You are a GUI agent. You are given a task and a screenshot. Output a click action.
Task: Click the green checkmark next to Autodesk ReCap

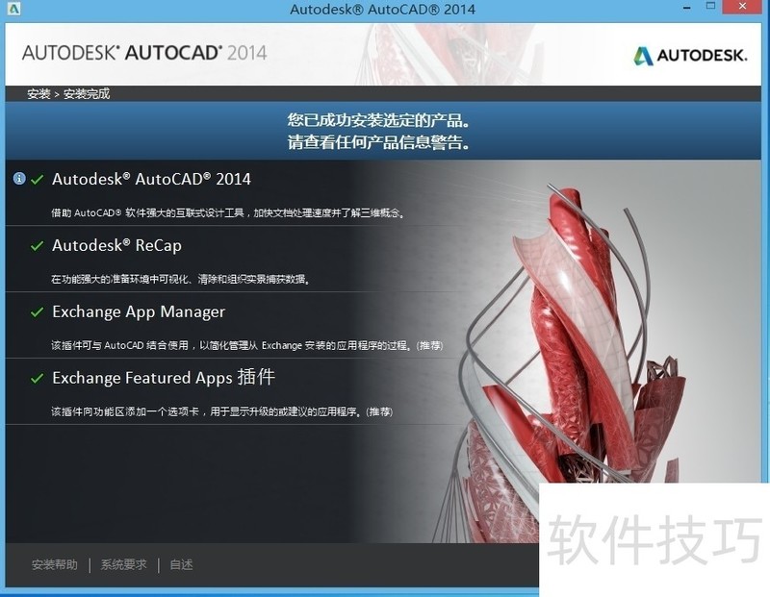click(37, 246)
